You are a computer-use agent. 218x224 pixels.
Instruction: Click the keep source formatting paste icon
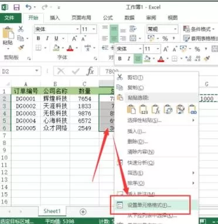tap(131, 109)
